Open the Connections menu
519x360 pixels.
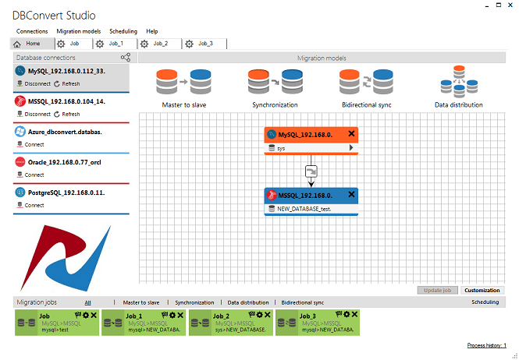click(32, 31)
